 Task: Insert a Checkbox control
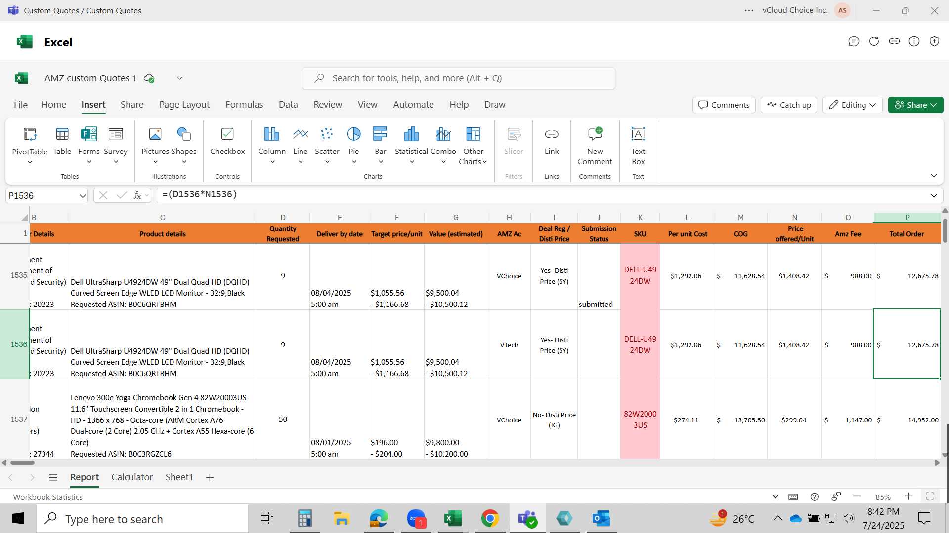point(227,141)
